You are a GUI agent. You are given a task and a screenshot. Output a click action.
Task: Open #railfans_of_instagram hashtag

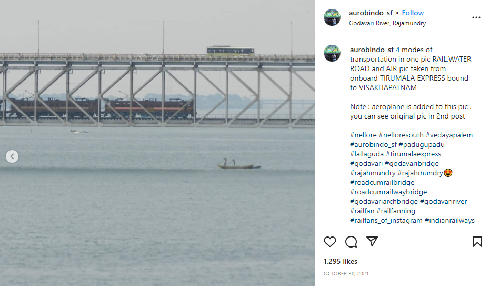(386, 220)
